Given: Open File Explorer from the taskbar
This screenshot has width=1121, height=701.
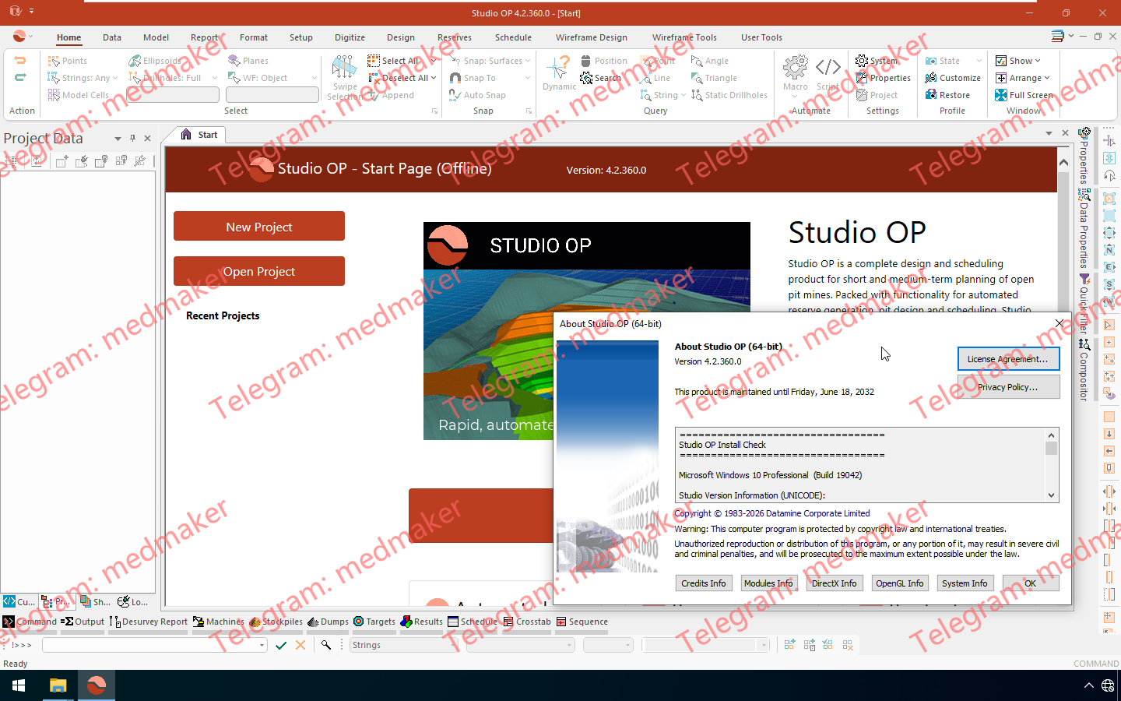Looking at the screenshot, I should pos(58,685).
